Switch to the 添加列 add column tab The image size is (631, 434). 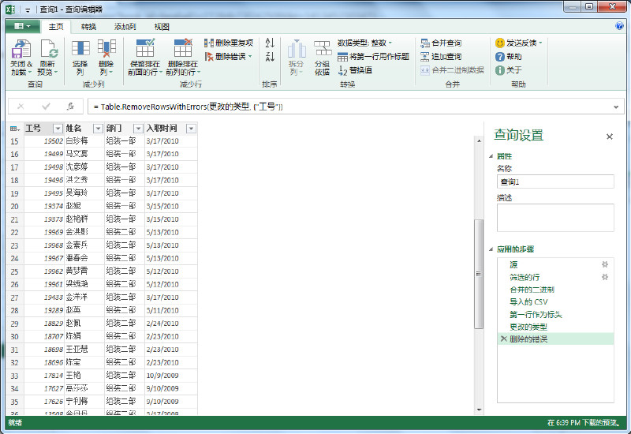pyautogui.click(x=125, y=27)
